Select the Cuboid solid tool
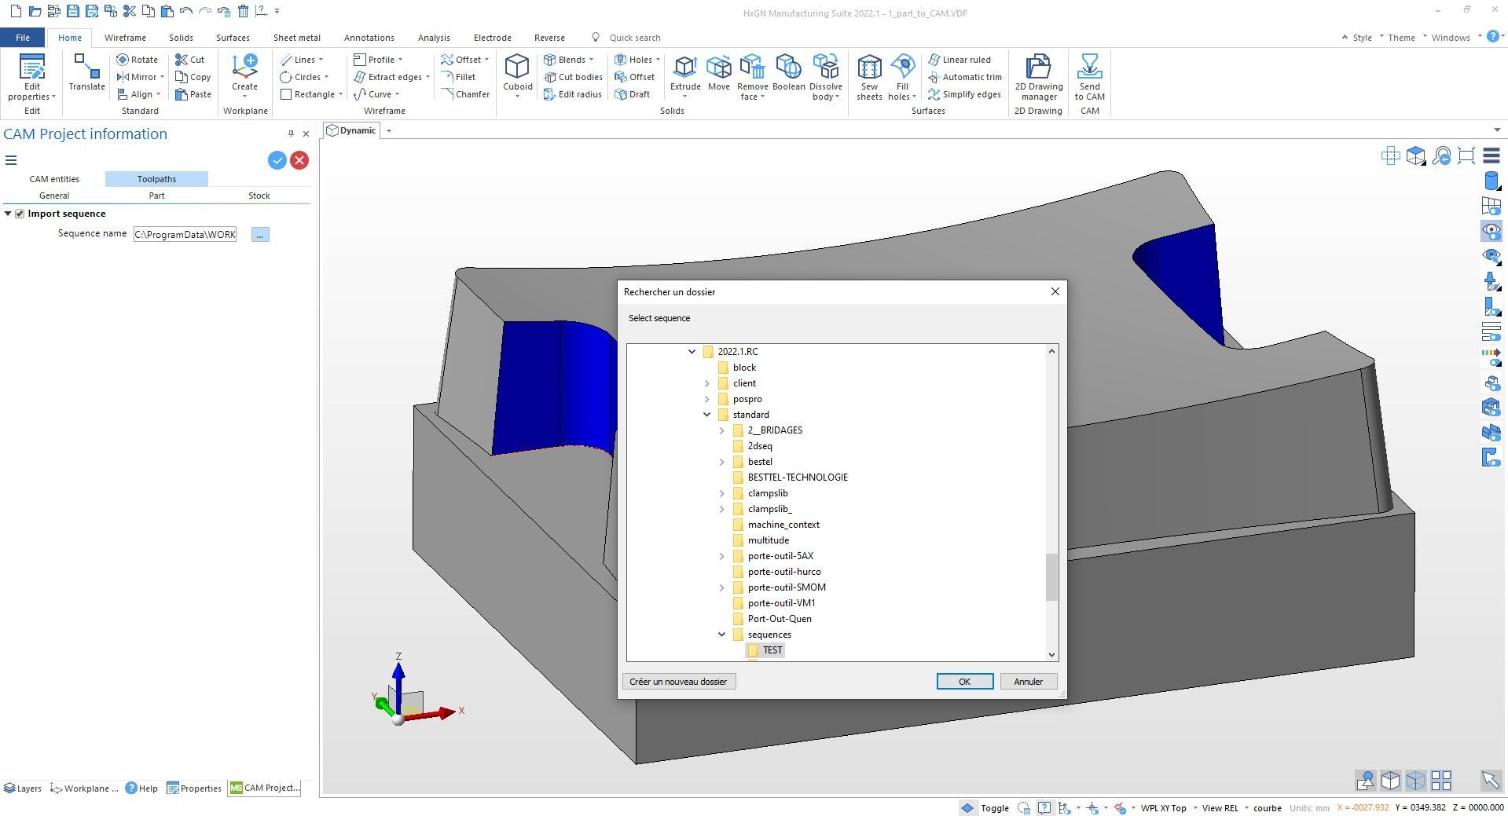Screen dimensions: 1508x816 point(518,76)
